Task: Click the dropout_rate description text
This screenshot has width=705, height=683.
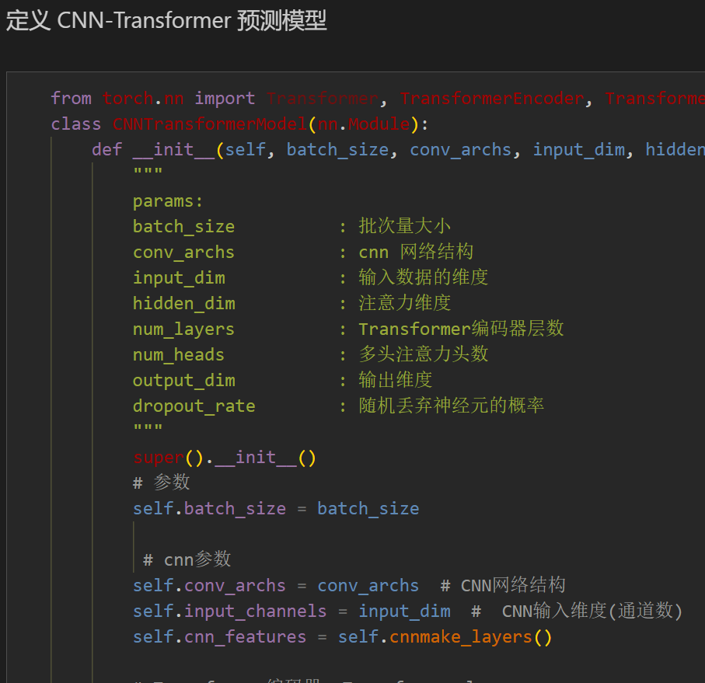Action: 452,405
